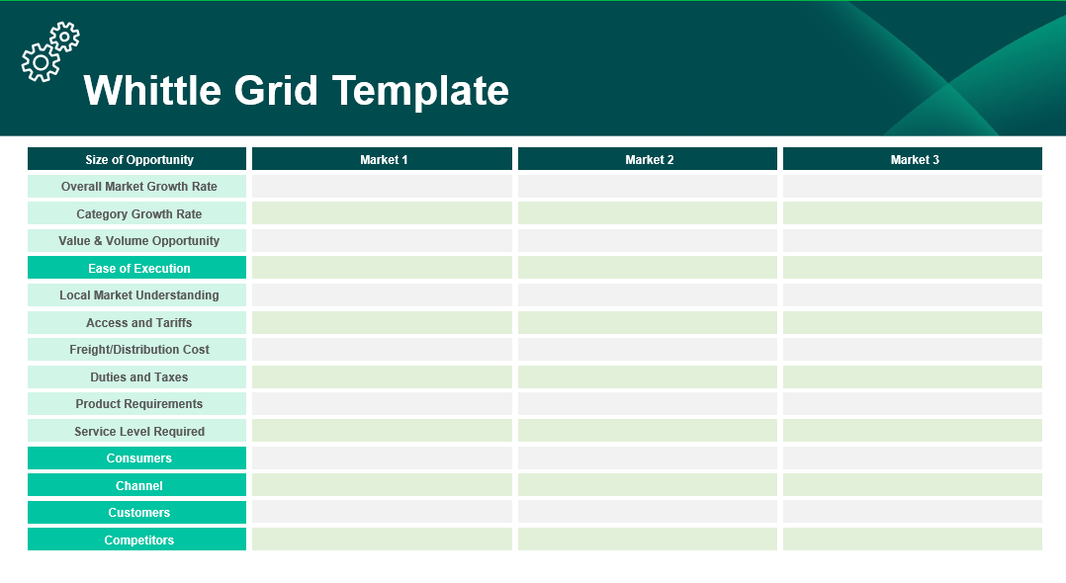
Task: Click the Local Market Understanding row label
Action: 137,294
